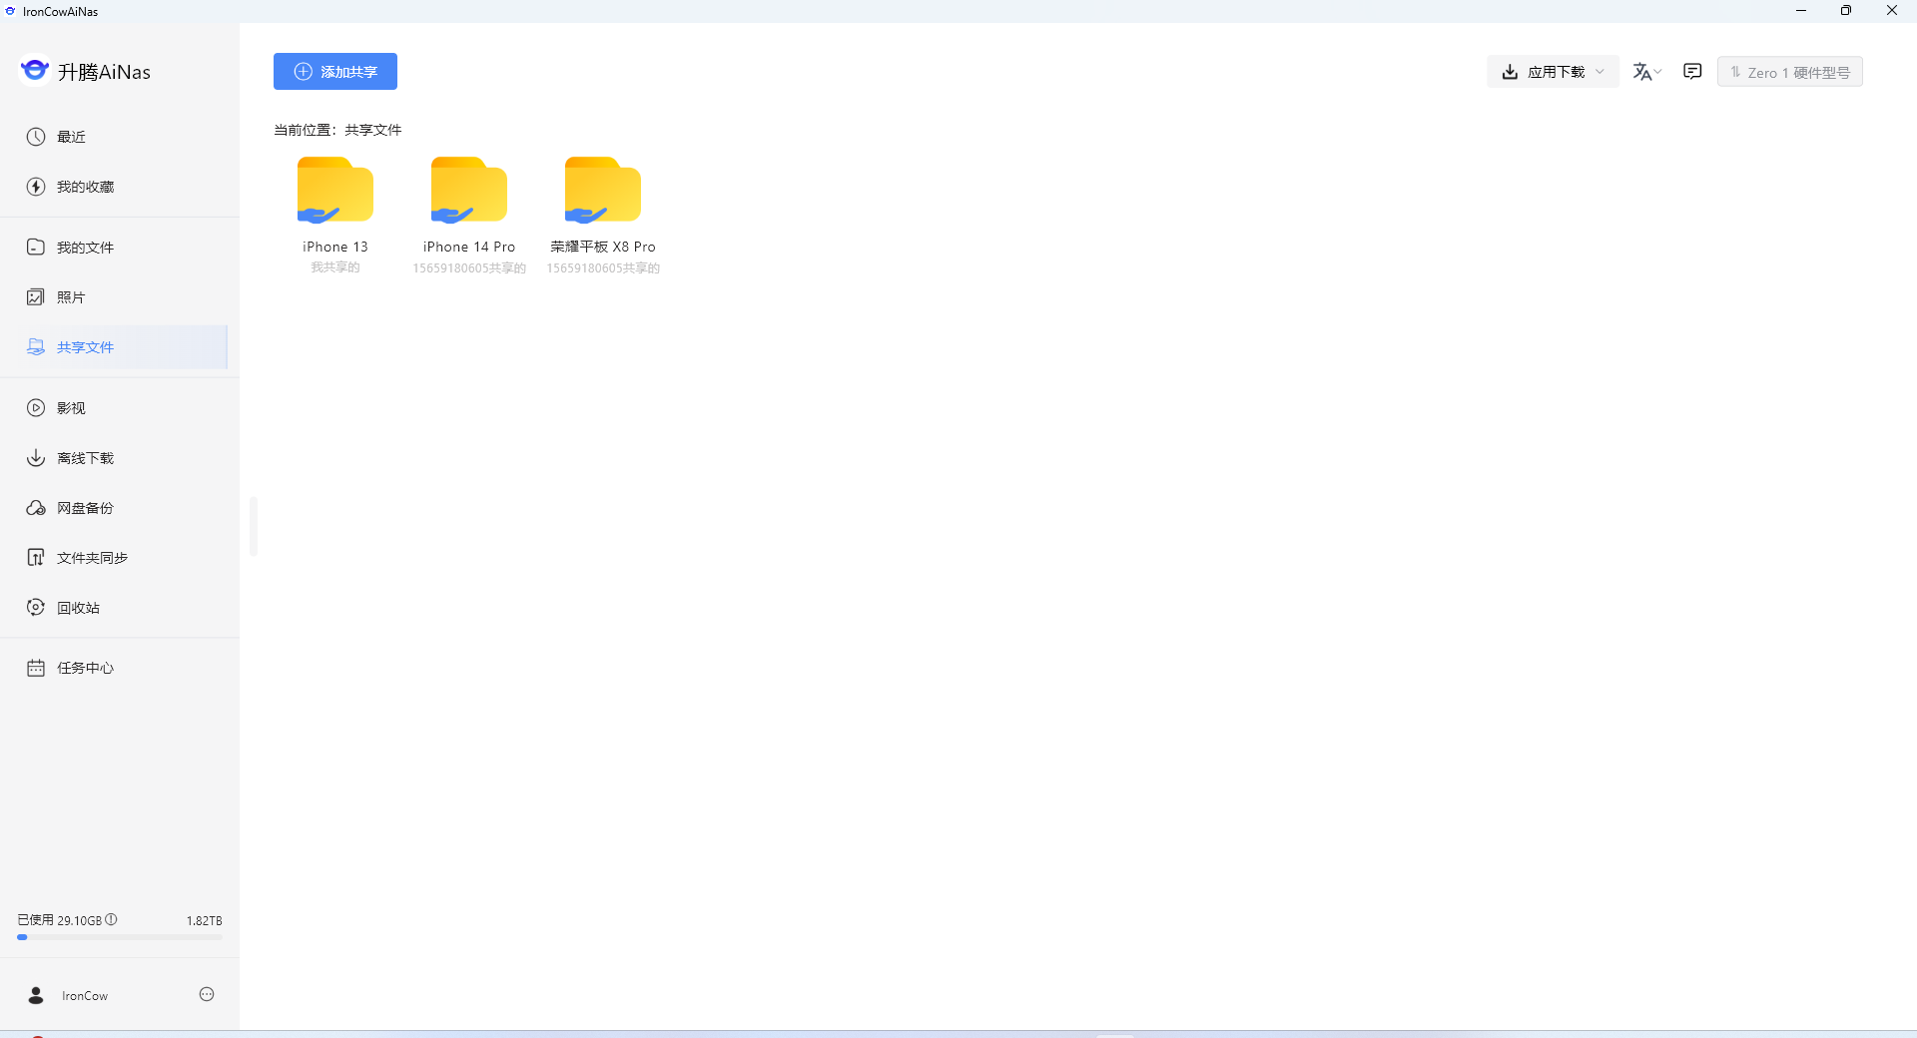Switch to 最近 recent files view

69,136
